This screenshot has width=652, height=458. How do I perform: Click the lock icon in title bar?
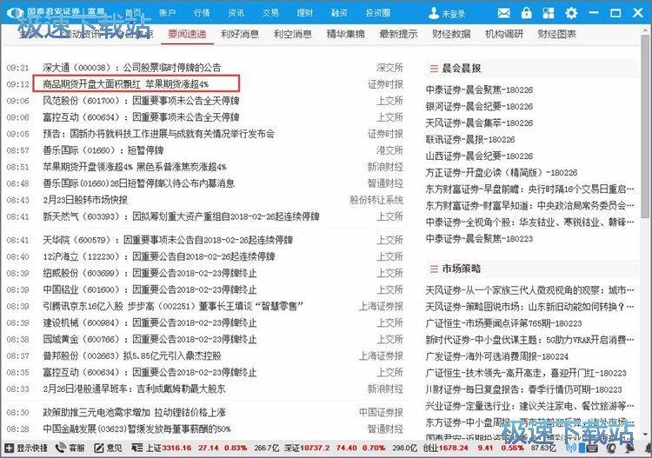click(527, 13)
